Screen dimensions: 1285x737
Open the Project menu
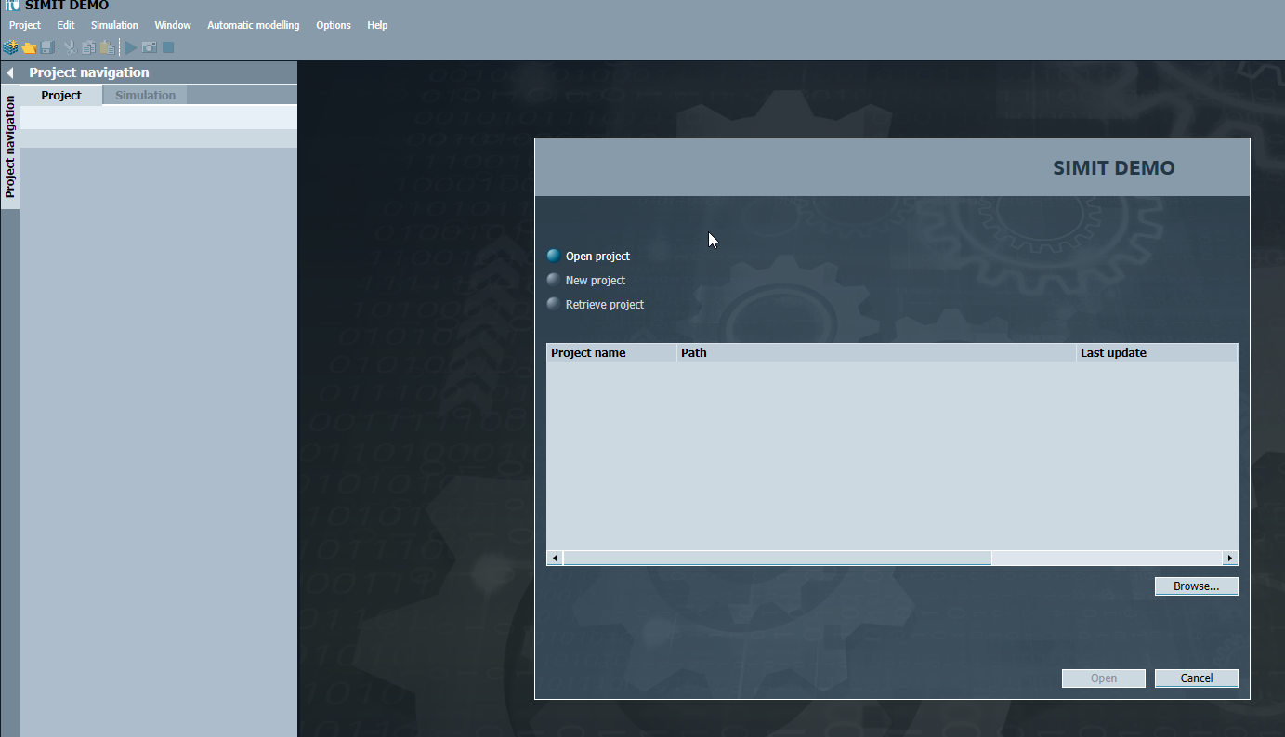tap(25, 25)
